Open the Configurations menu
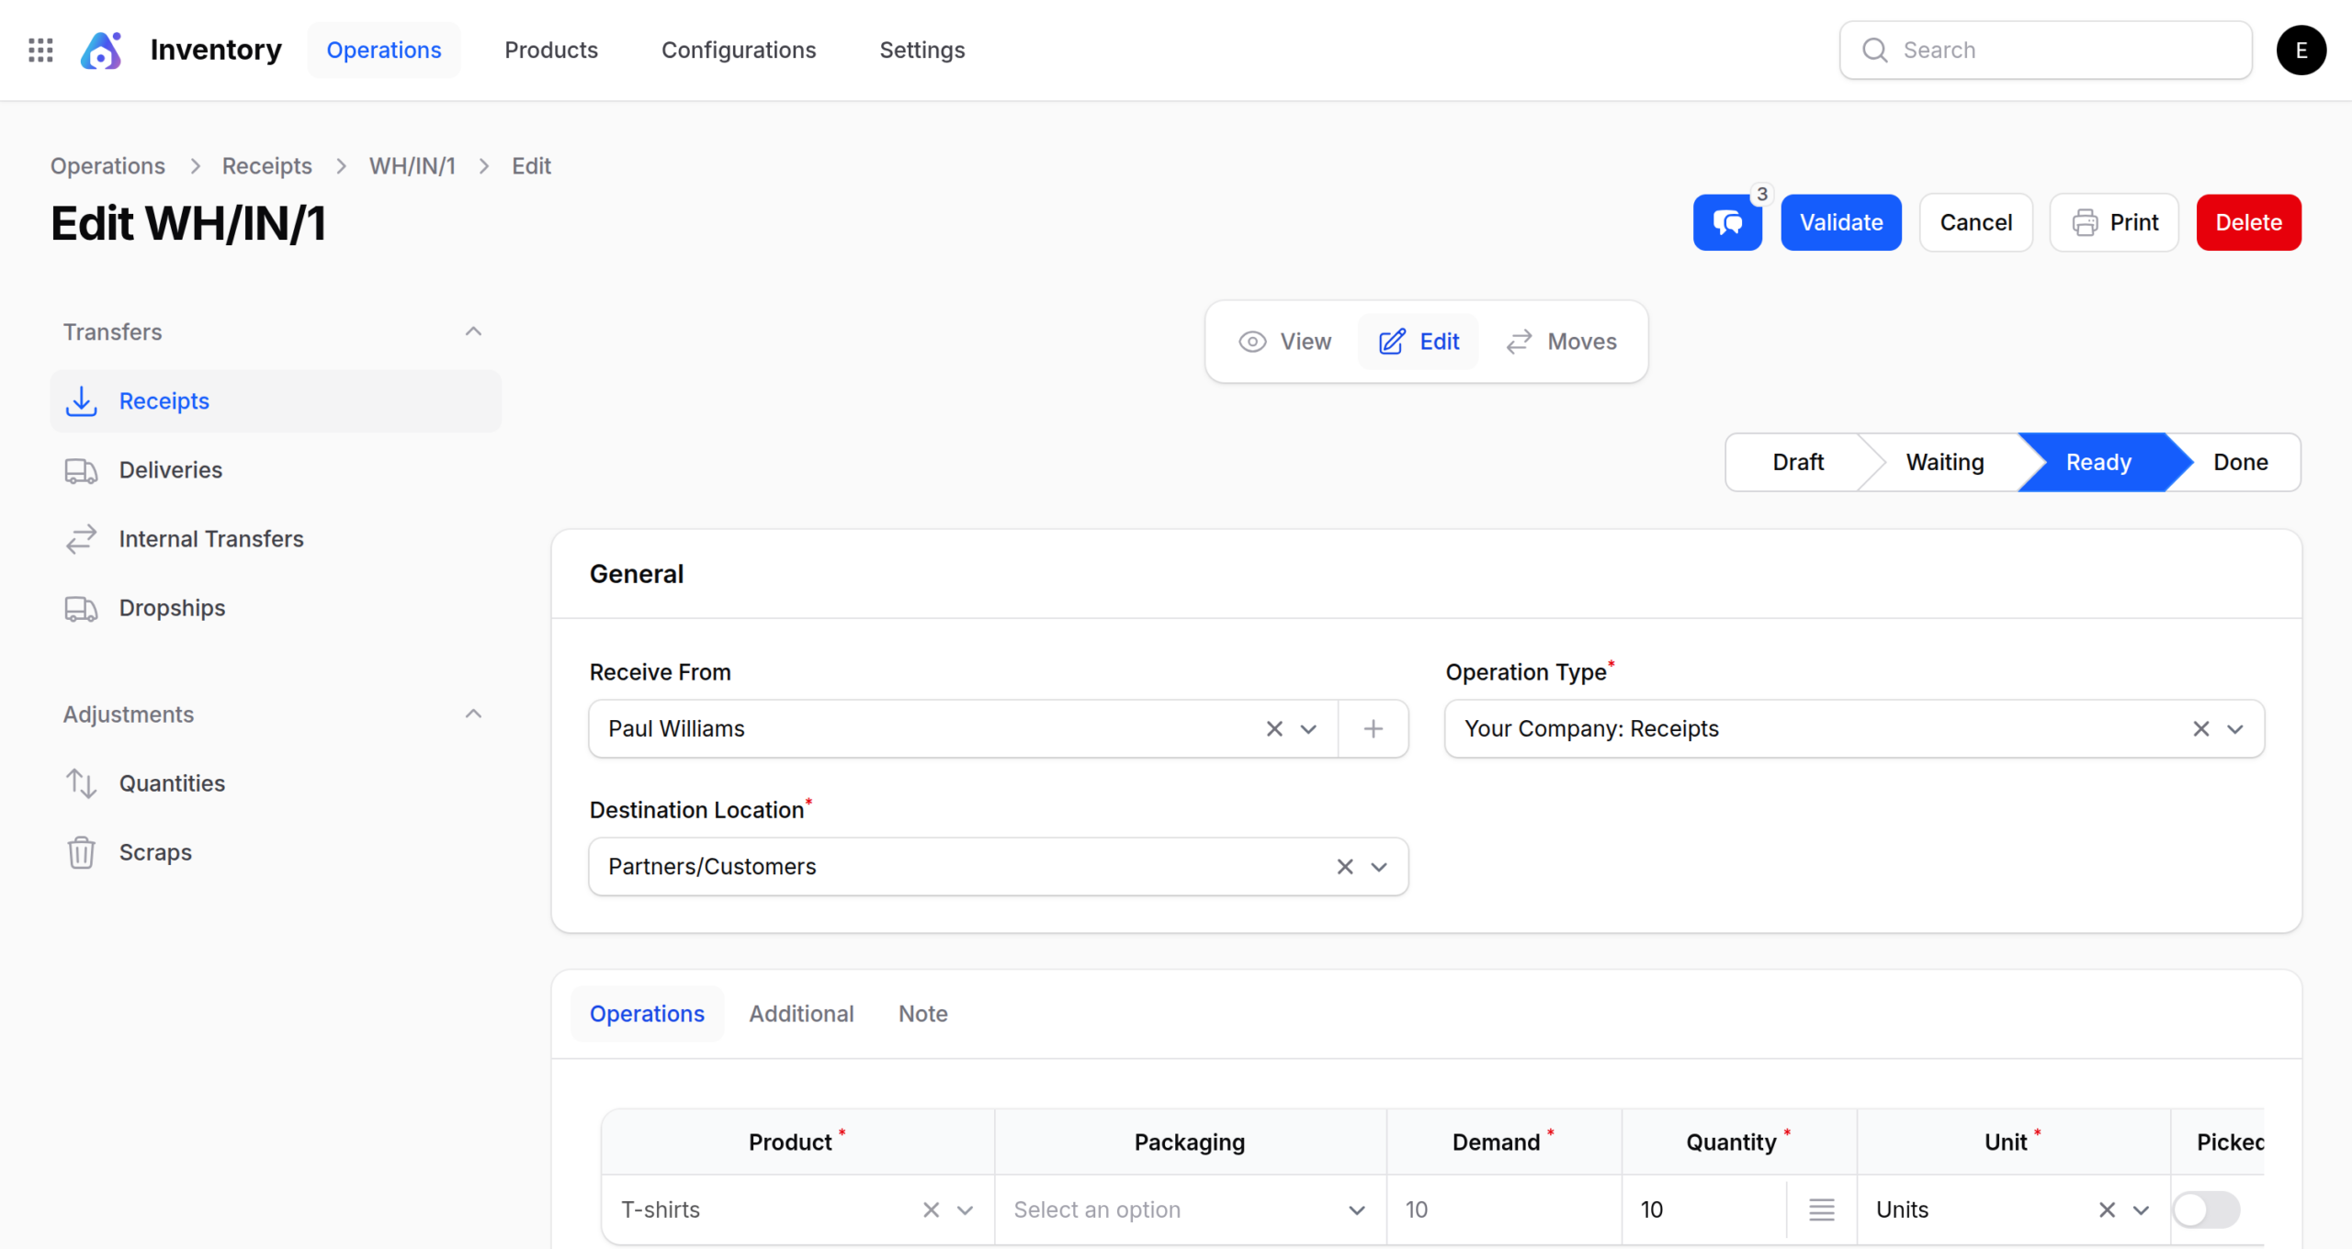Screen dimensions: 2352x1249 coord(738,50)
